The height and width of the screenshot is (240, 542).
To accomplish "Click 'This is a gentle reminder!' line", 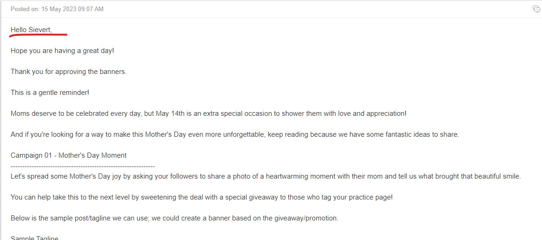I will point(50,93).
